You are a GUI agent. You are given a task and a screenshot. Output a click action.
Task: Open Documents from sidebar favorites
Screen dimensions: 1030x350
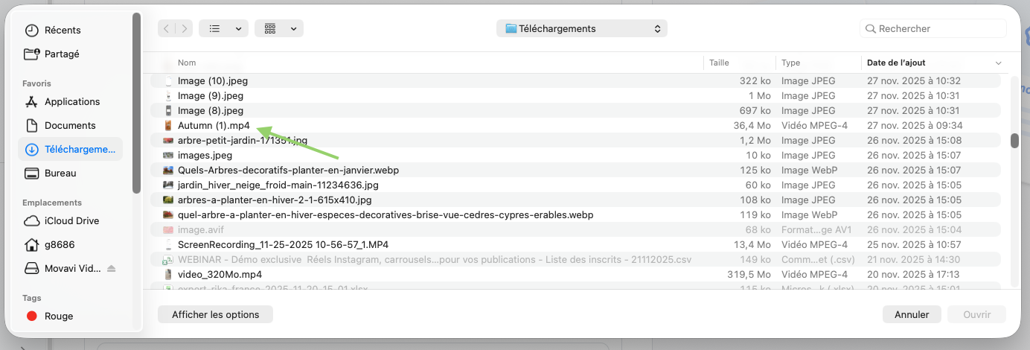pyautogui.click(x=70, y=126)
